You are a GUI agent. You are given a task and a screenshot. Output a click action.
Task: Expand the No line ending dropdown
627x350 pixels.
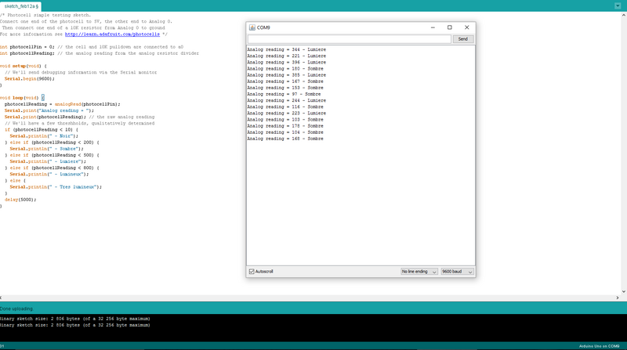418,271
